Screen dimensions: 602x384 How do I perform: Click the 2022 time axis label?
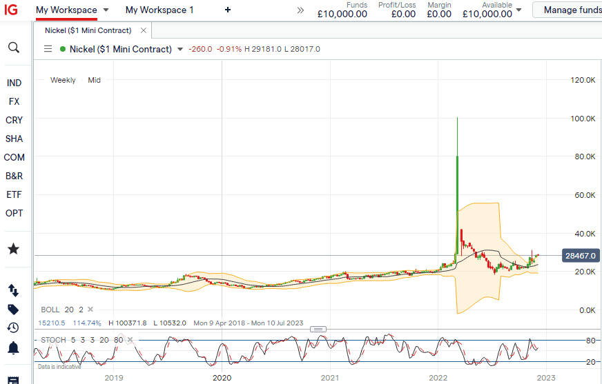438,378
